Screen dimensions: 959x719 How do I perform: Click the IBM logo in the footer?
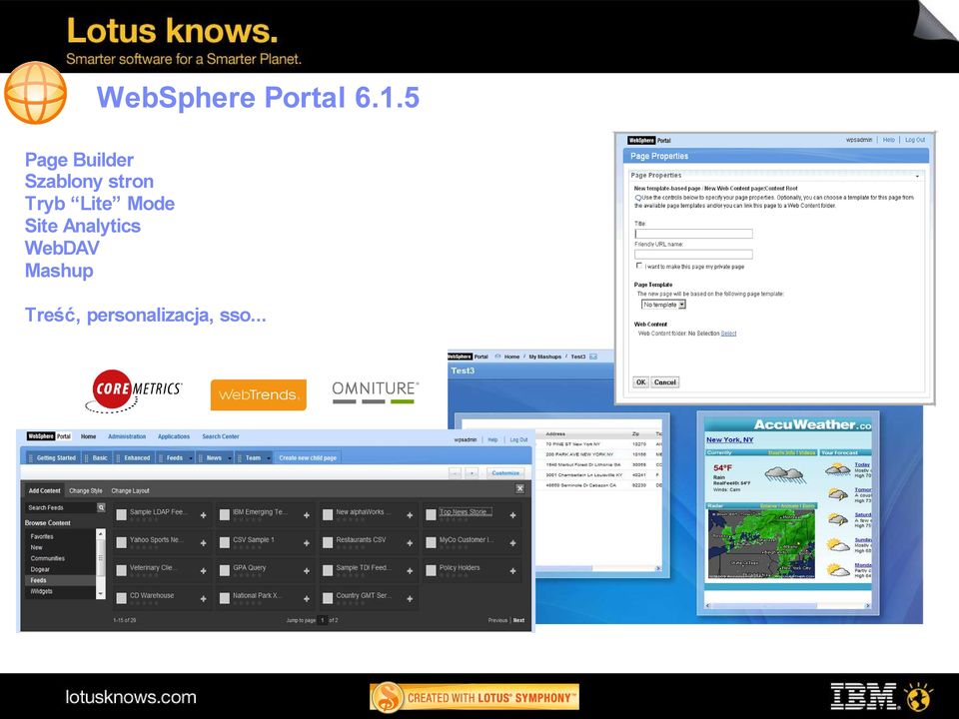pos(863,697)
